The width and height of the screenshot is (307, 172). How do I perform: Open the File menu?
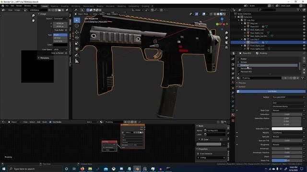point(7,6)
